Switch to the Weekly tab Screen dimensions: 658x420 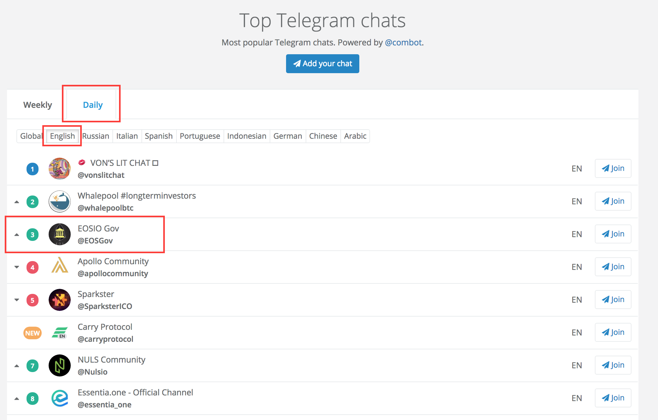pos(38,105)
